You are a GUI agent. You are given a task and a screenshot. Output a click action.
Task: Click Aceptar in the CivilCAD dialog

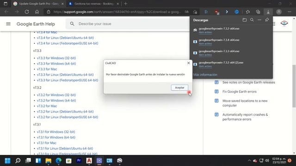[x=179, y=88]
